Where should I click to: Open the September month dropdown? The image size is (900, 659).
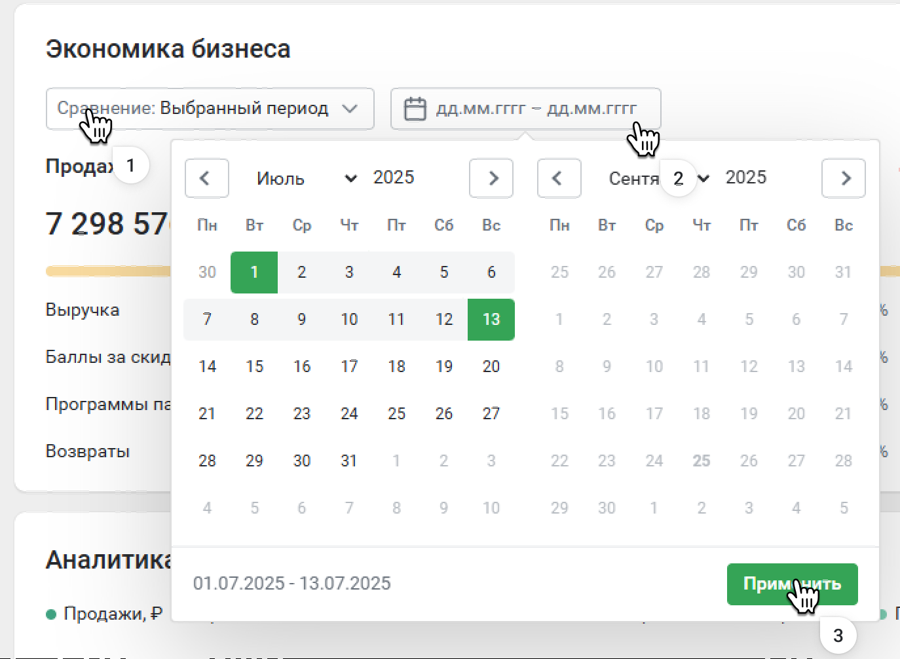click(x=655, y=178)
